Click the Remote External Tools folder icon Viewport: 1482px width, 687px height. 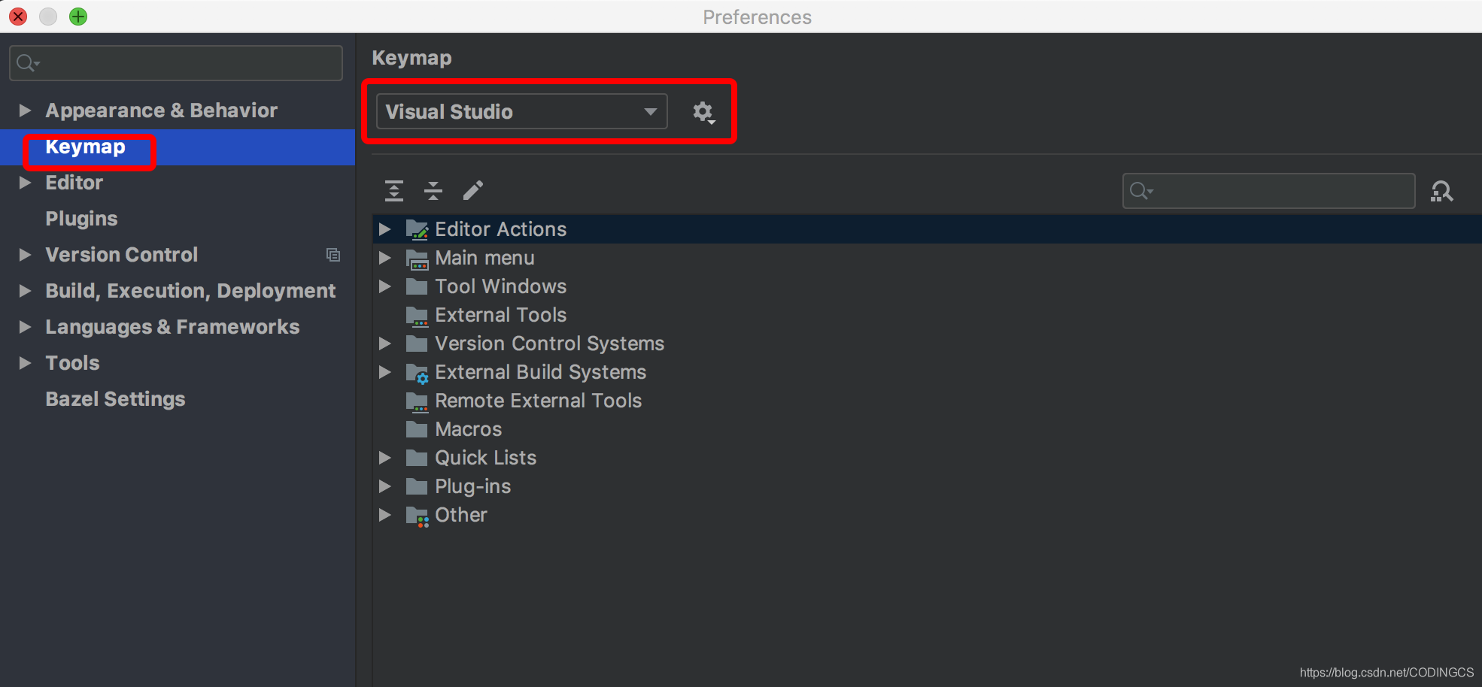[x=417, y=401]
